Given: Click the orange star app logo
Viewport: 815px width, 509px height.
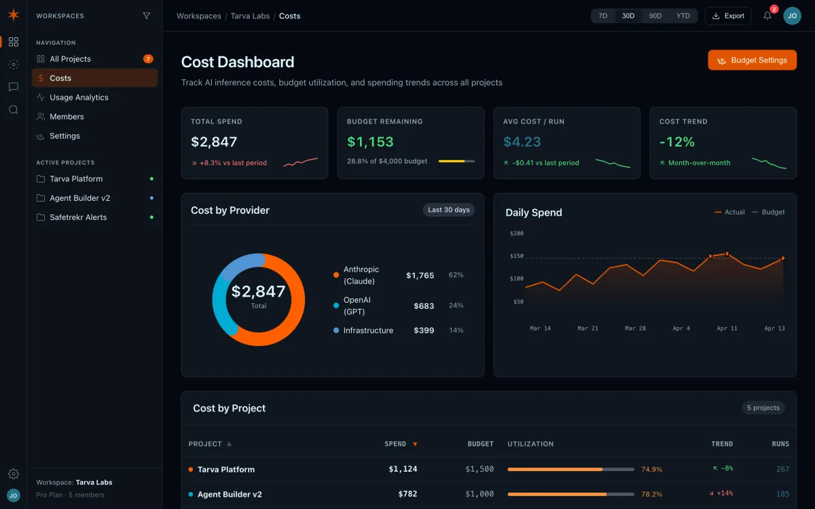Looking at the screenshot, I should click(x=14, y=15).
